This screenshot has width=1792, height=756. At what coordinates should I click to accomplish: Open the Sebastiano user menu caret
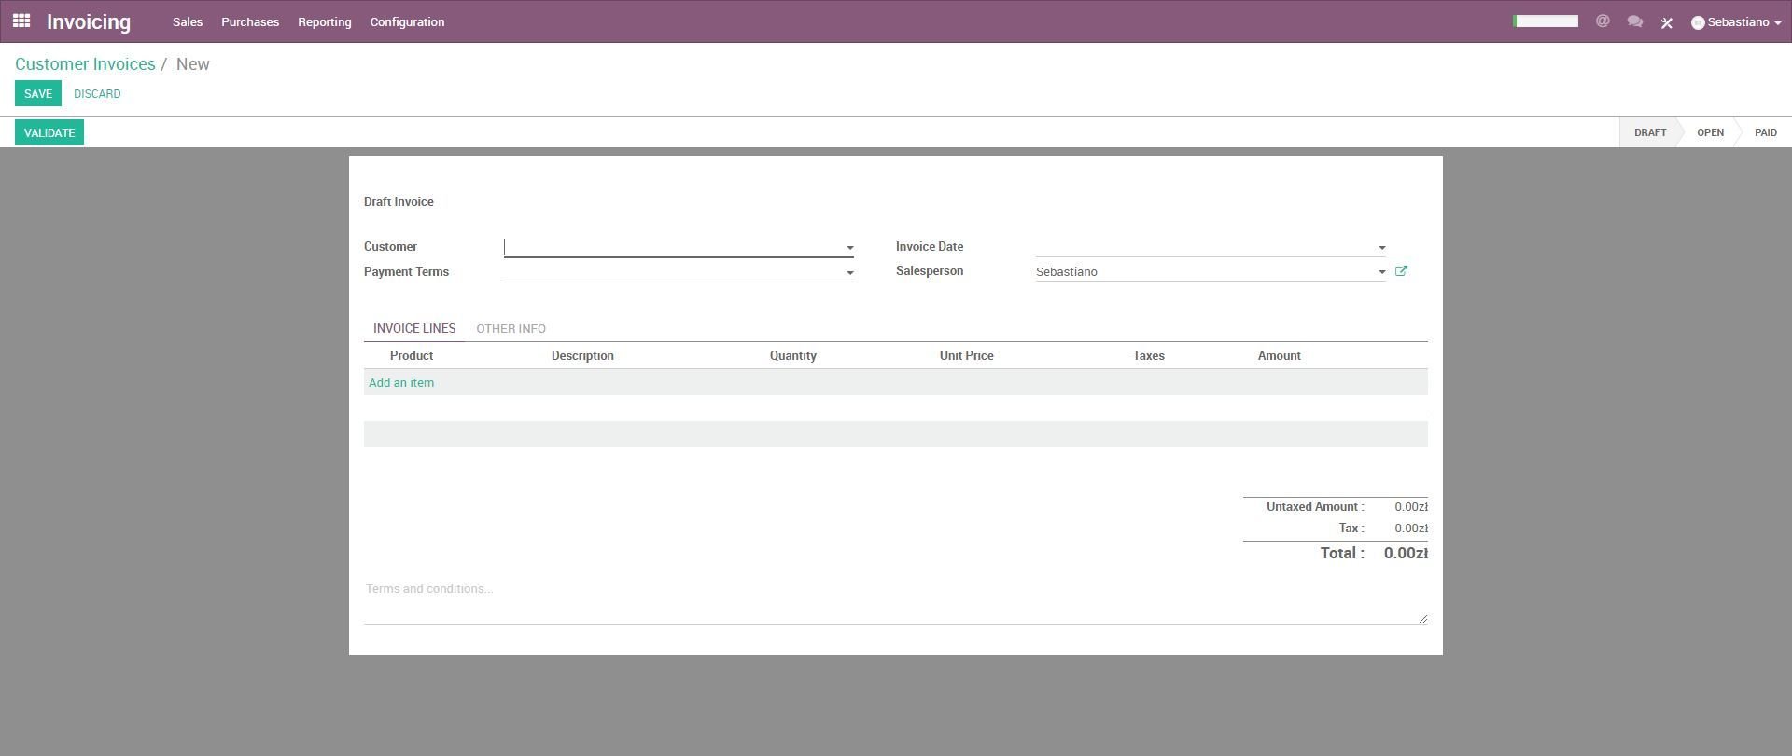(x=1778, y=23)
